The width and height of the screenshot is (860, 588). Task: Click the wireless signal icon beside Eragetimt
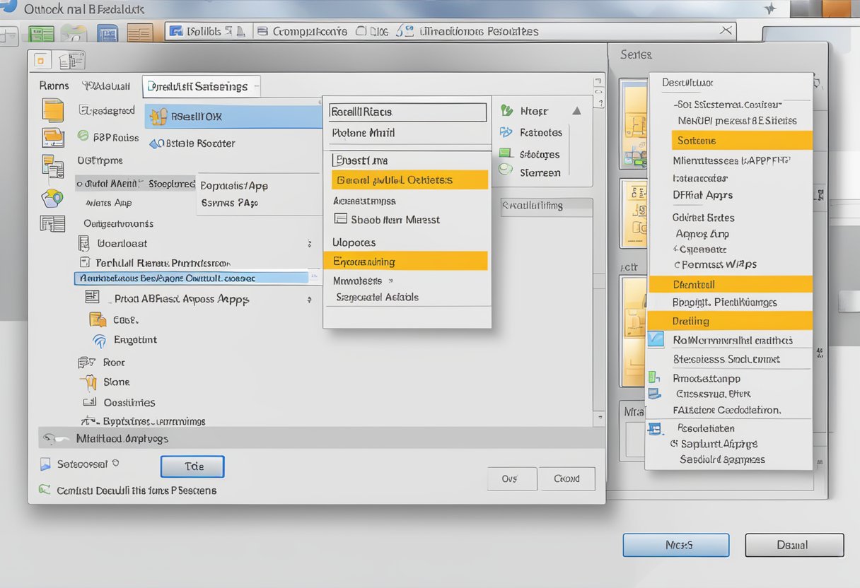coord(100,341)
